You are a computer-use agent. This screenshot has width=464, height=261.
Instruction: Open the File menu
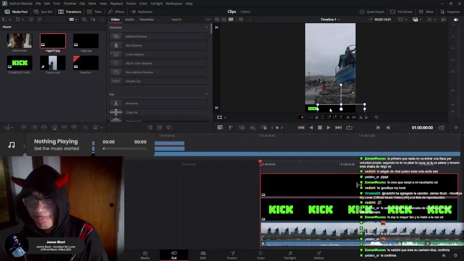click(x=38, y=3)
